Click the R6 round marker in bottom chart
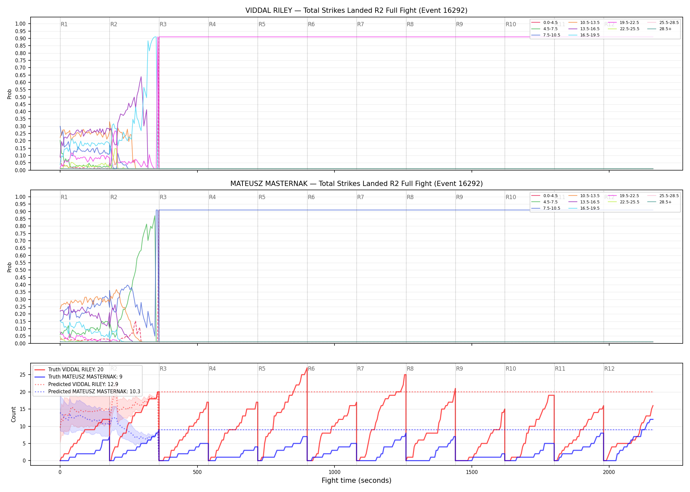Viewport: 690px width, 492px height. [x=311, y=369]
